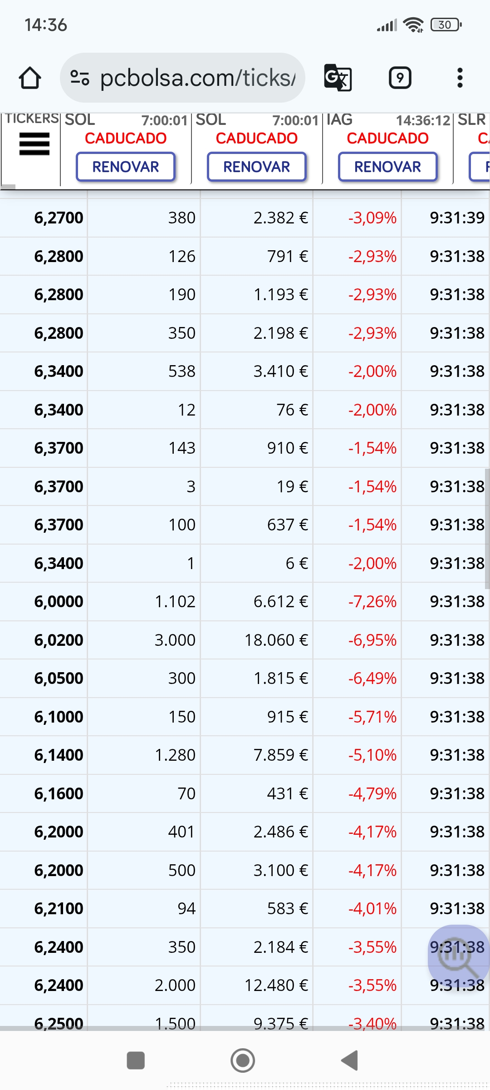Click the vertical scrollbar on right edge
This screenshot has width=490, height=1090.
[487, 529]
